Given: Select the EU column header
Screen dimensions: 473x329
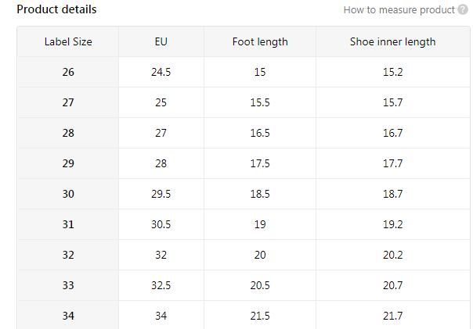Looking at the screenshot, I should [161, 41].
